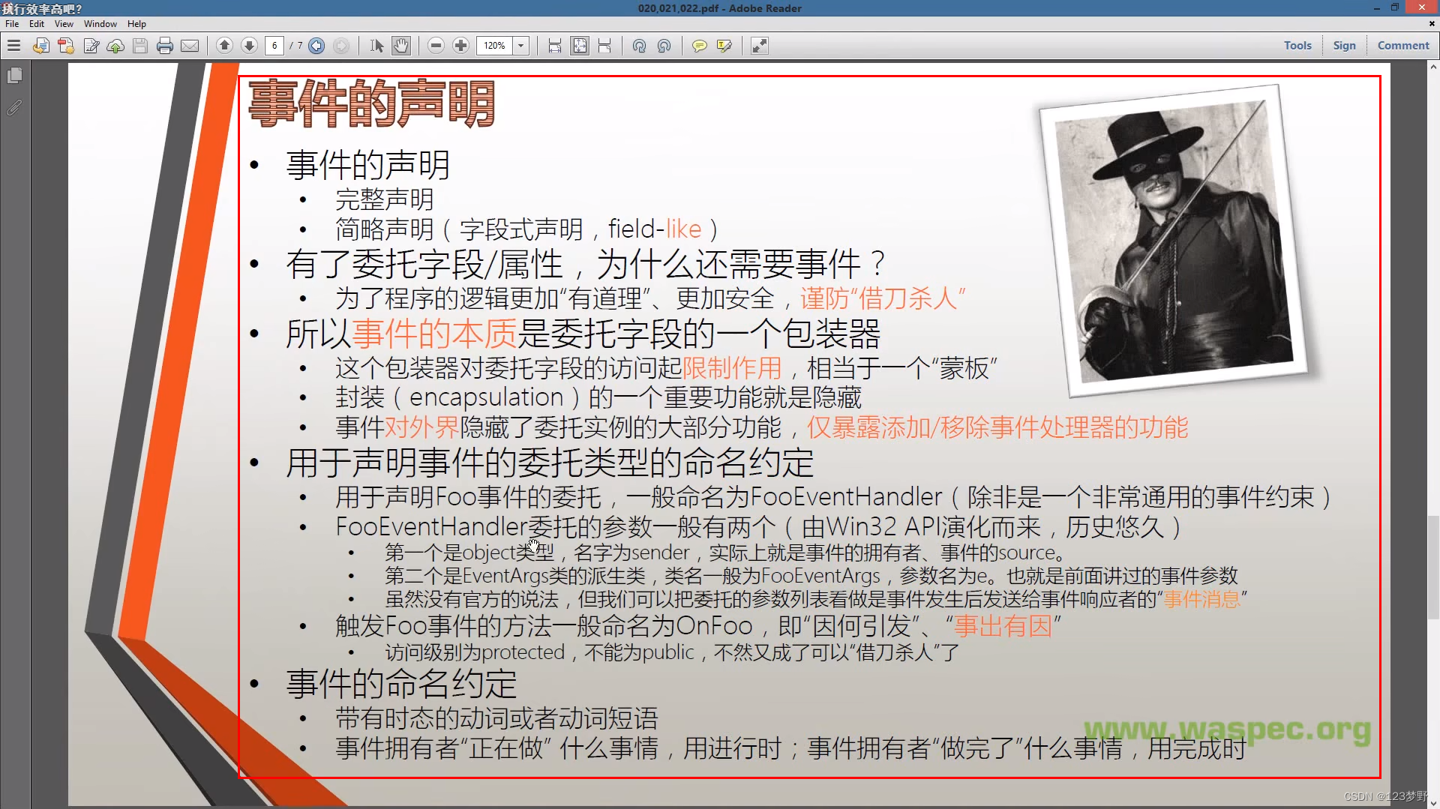Zoom out with the minus button
This screenshot has width=1440, height=809.
pos(436,46)
